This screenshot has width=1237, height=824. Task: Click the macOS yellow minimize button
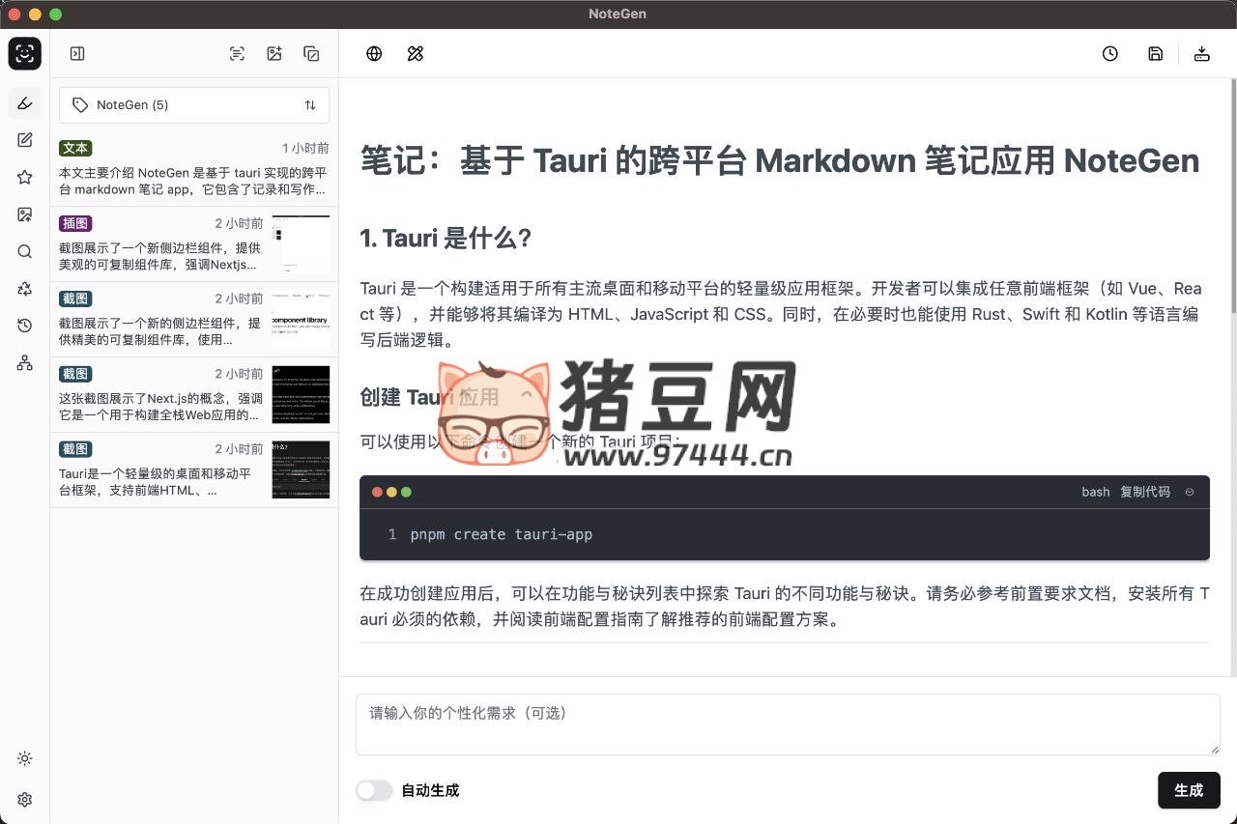point(35,14)
